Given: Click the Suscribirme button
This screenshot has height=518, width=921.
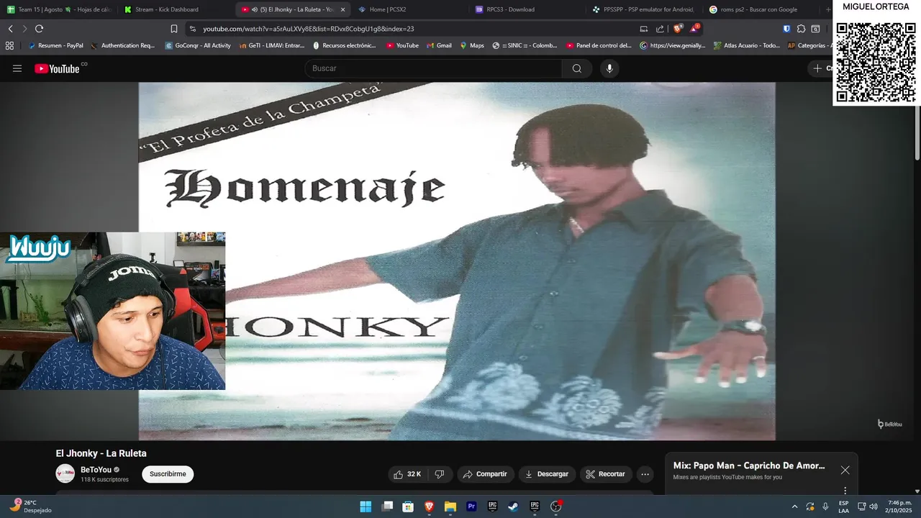Looking at the screenshot, I should 168,474.
